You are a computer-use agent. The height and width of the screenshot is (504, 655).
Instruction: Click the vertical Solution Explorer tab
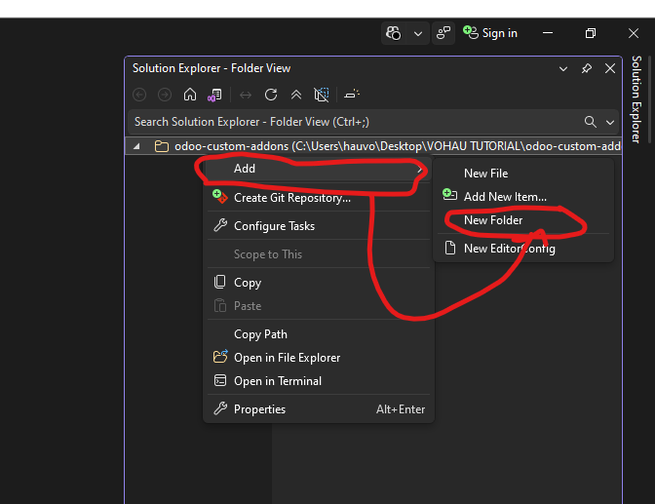(636, 99)
